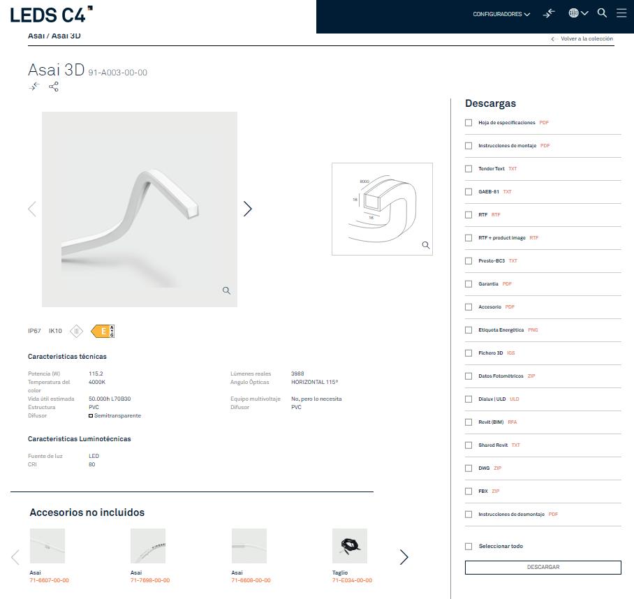Check Instrucciones de montaje PDF

tap(469, 145)
